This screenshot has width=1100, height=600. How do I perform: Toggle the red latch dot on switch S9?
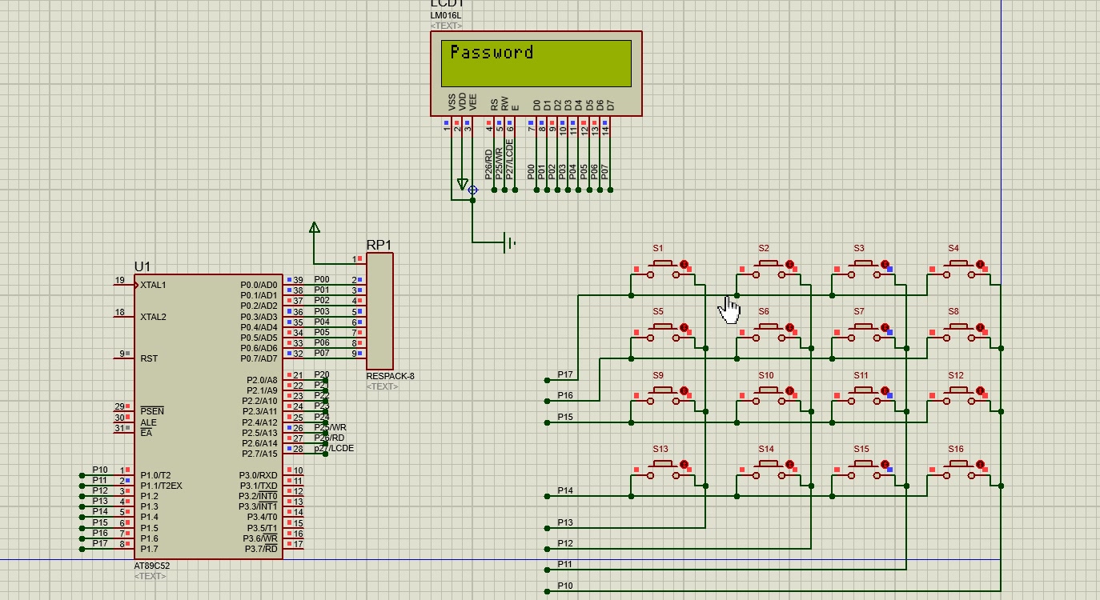pos(684,392)
